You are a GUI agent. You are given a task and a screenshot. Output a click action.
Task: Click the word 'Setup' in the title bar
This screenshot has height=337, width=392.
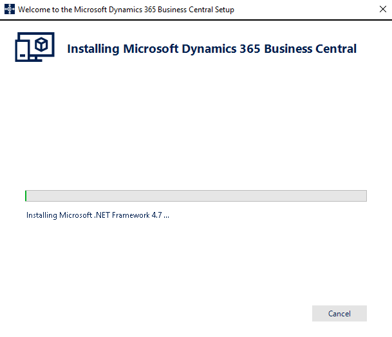(225, 10)
